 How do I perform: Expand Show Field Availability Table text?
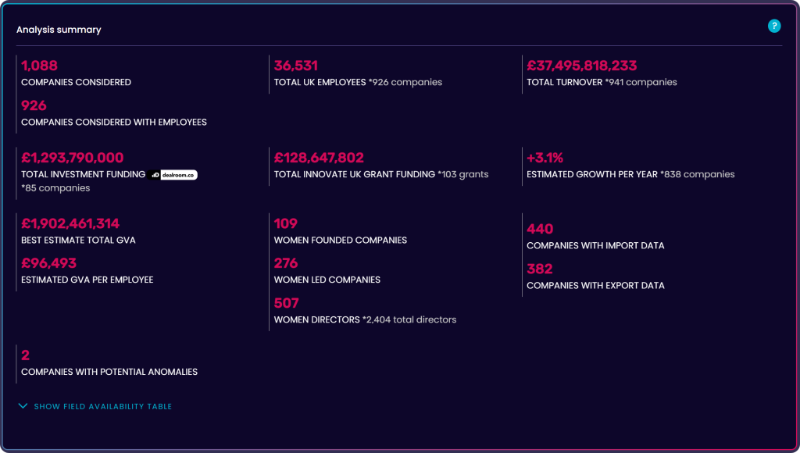click(102, 407)
